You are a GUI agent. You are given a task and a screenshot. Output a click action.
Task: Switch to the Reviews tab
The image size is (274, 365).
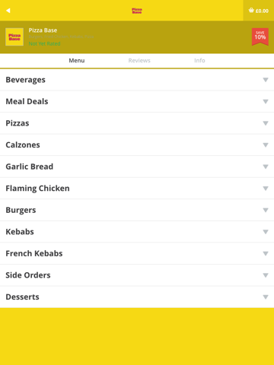pos(139,61)
